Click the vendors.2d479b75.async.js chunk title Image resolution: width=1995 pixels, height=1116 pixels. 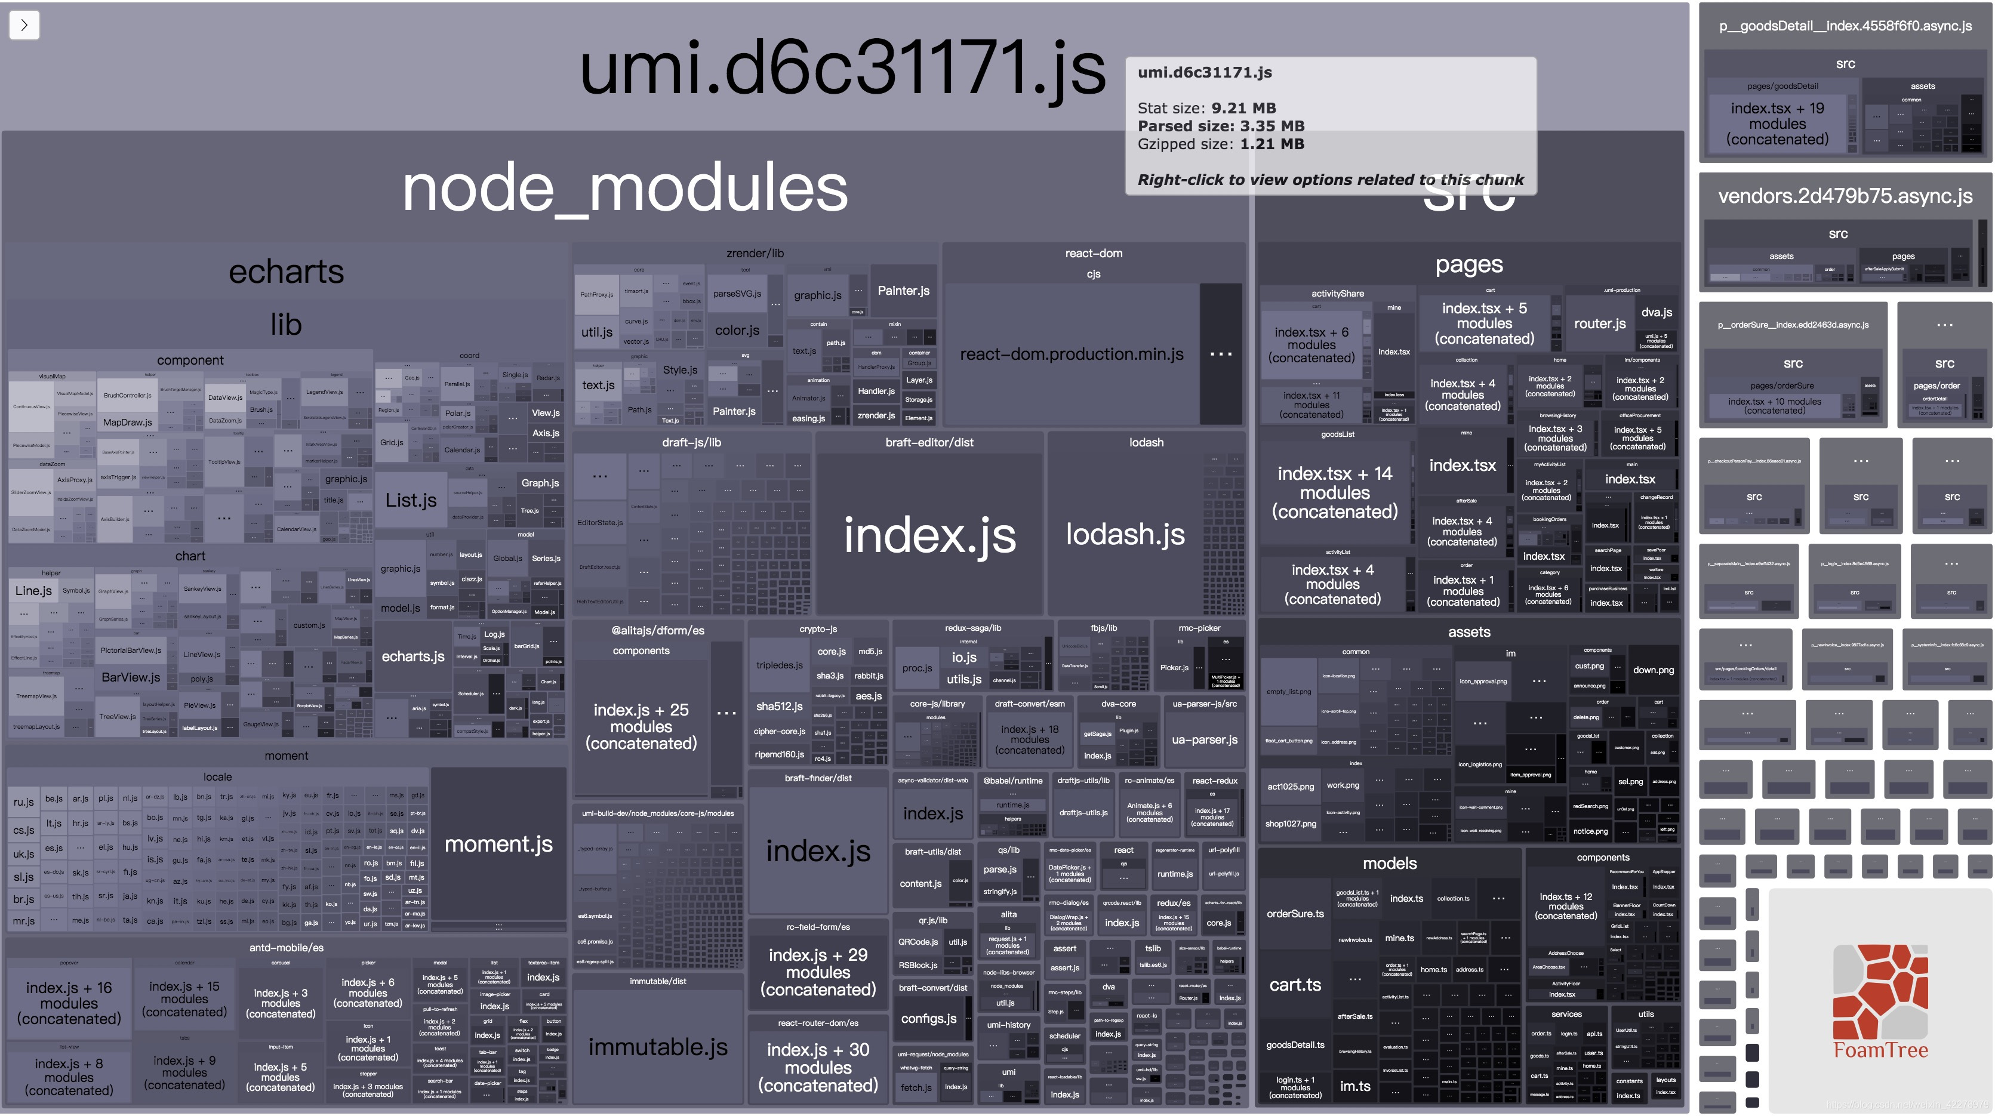click(1845, 196)
